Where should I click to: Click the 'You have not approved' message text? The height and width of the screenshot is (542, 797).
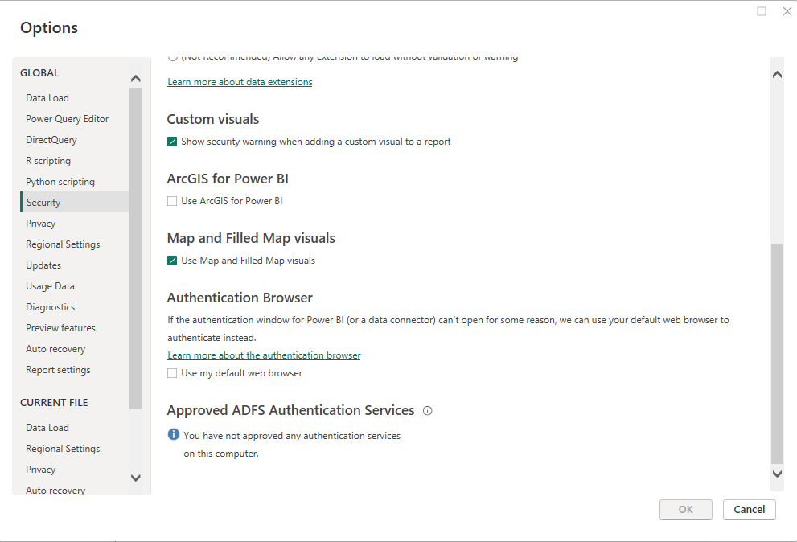point(292,445)
